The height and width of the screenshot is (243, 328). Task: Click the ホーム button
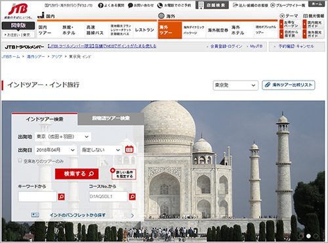pyautogui.click(x=317, y=4)
